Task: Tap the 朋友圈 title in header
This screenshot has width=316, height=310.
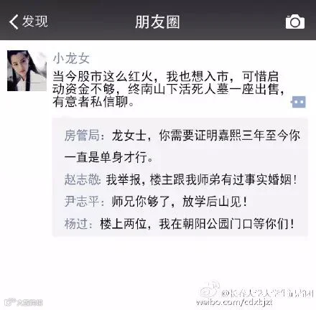Action: pos(157,22)
